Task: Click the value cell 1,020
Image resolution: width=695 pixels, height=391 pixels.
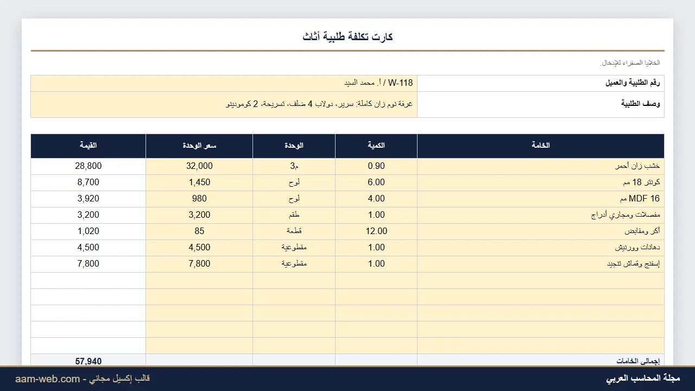Action: click(x=89, y=231)
